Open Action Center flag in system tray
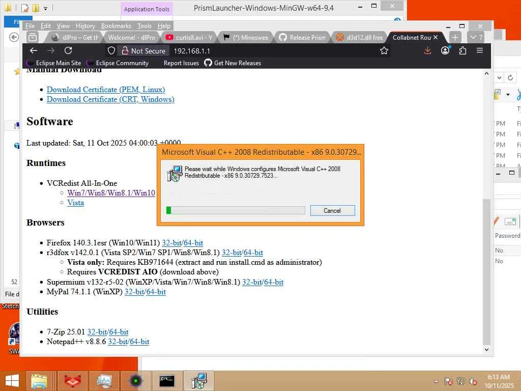This screenshot has width=521, height=391. pos(448,381)
